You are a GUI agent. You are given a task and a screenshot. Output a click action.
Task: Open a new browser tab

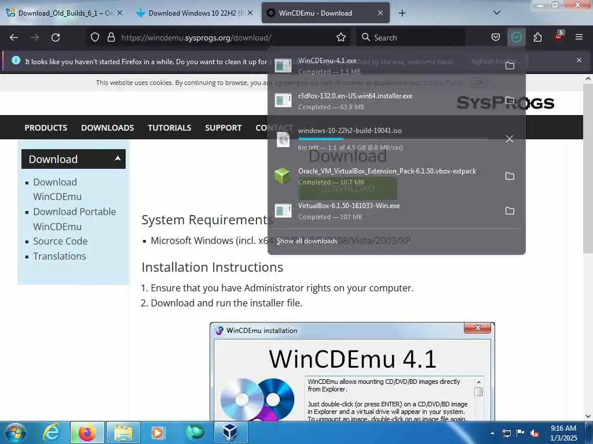pos(402,13)
